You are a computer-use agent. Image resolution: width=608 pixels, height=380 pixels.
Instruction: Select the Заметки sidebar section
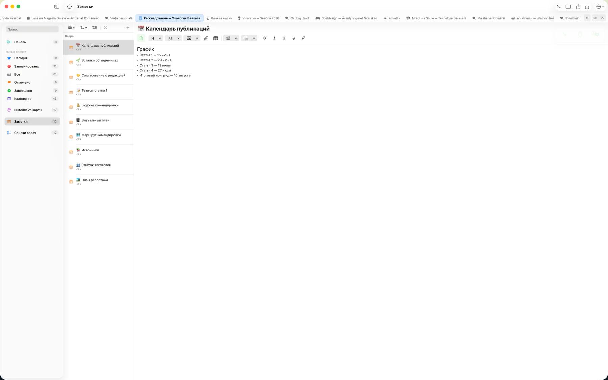click(x=32, y=122)
